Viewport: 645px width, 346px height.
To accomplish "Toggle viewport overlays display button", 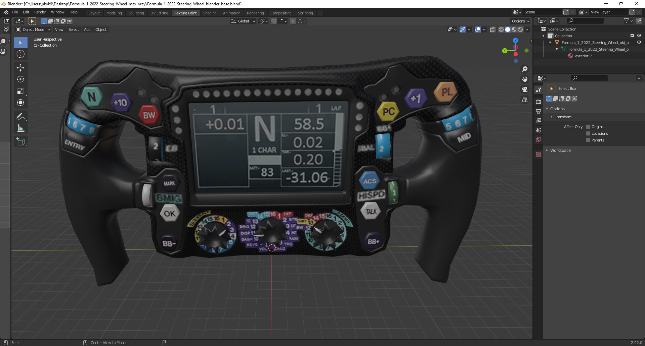I will [478, 30].
